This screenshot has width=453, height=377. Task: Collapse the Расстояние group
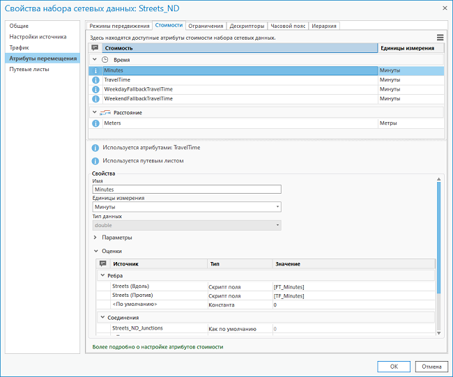95,112
